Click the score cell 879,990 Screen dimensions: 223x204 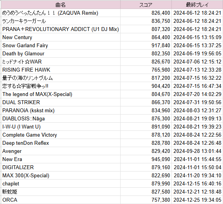(x=146, y=183)
